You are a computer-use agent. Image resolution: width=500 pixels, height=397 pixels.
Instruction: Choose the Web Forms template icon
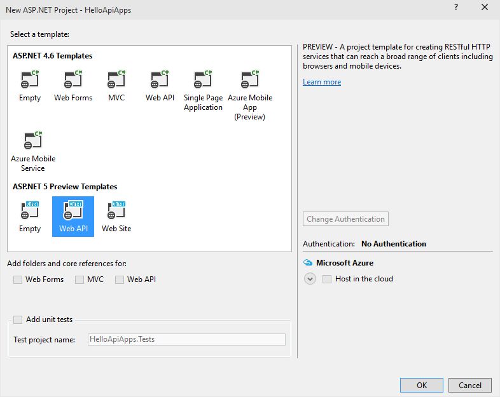(73, 79)
